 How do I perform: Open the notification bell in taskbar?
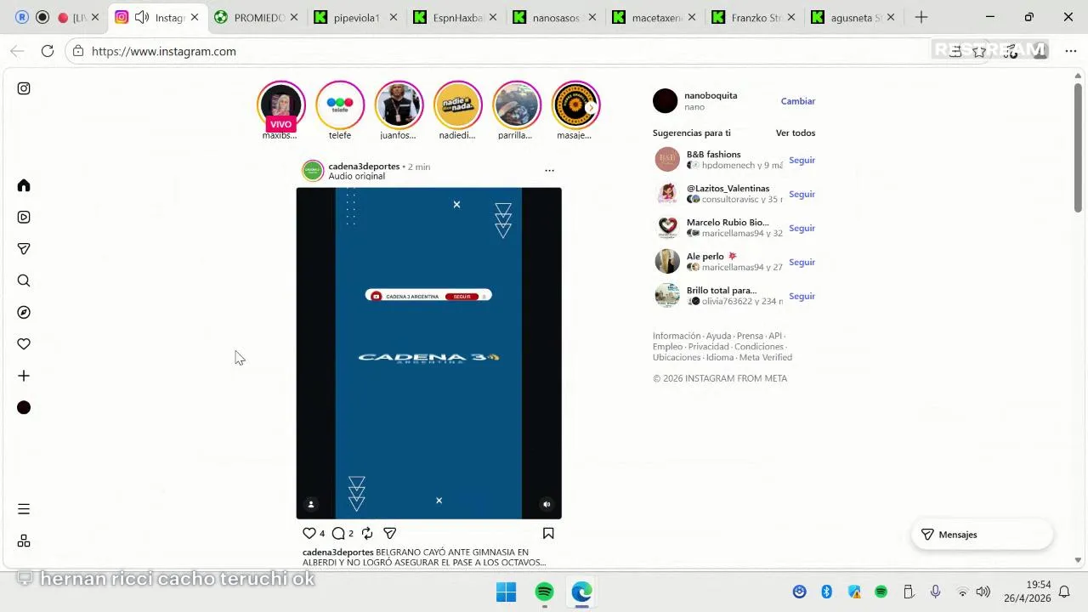coord(1064,592)
